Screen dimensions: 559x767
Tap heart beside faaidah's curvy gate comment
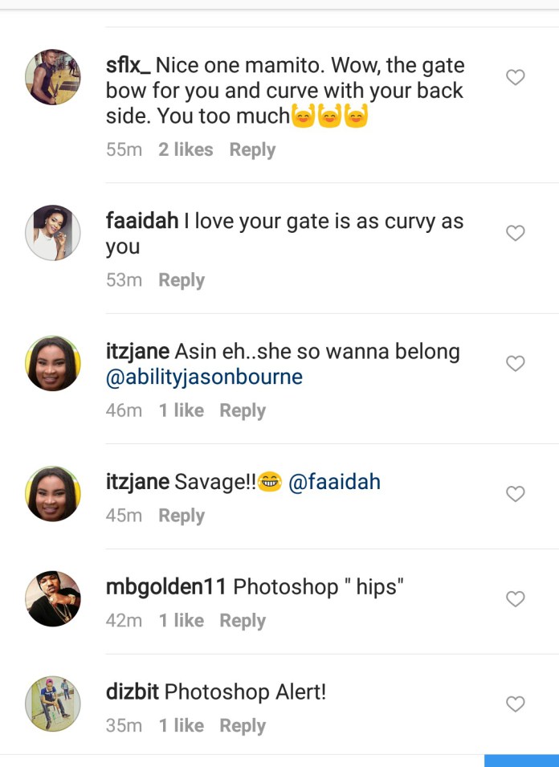(515, 233)
